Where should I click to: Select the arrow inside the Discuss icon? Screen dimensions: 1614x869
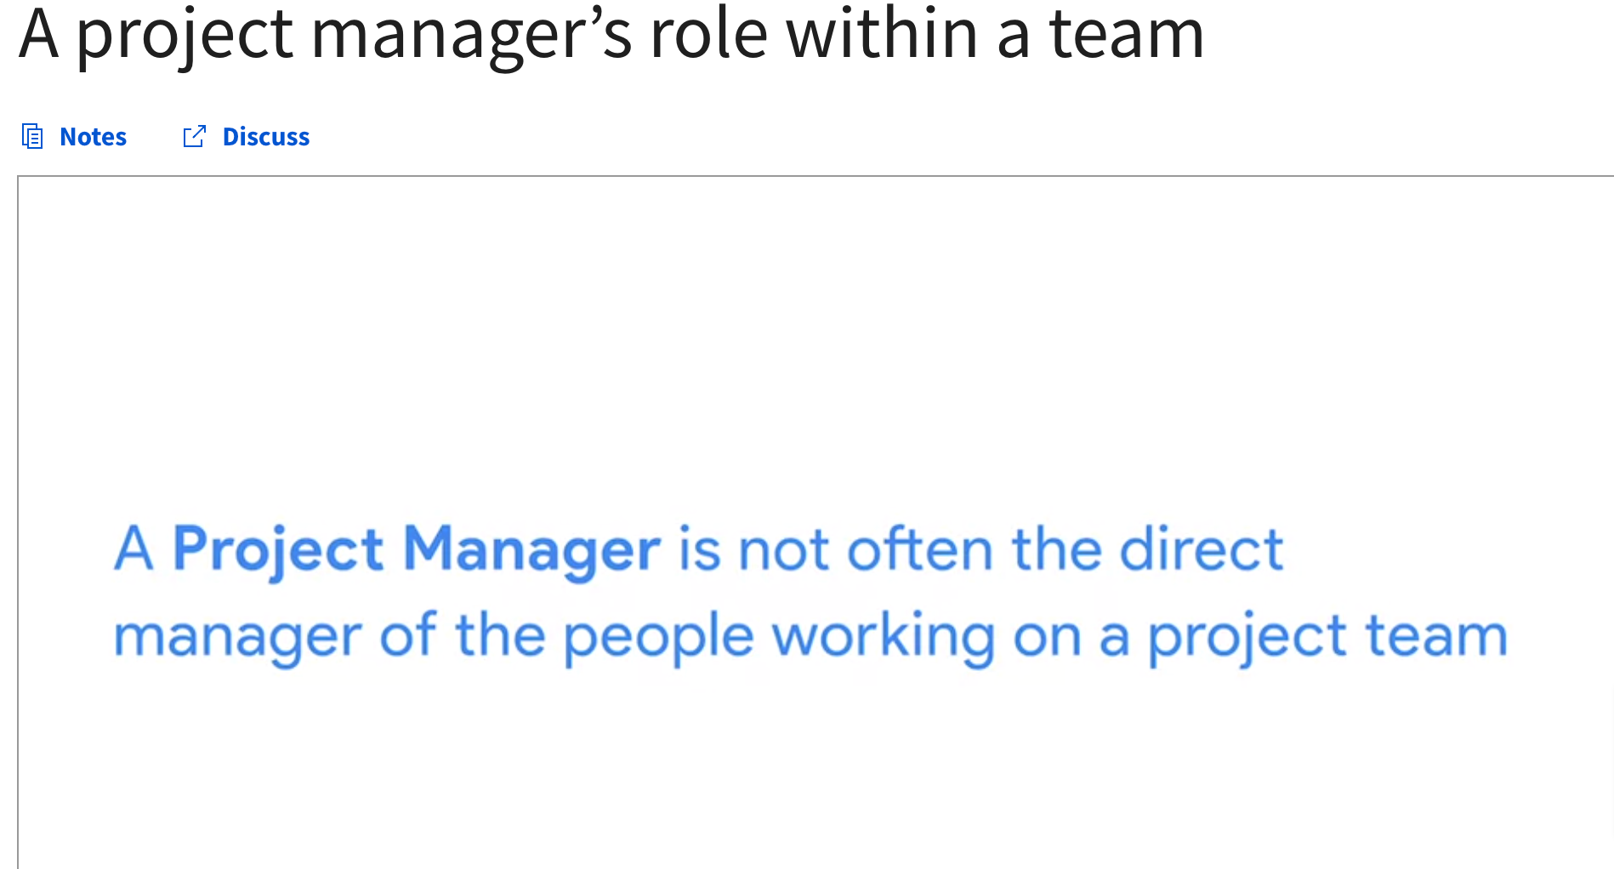click(200, 131)
